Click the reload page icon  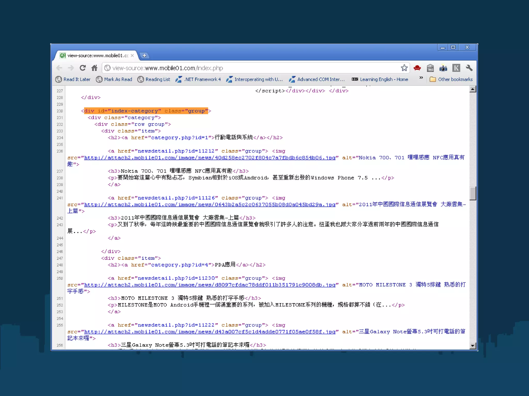82,68
